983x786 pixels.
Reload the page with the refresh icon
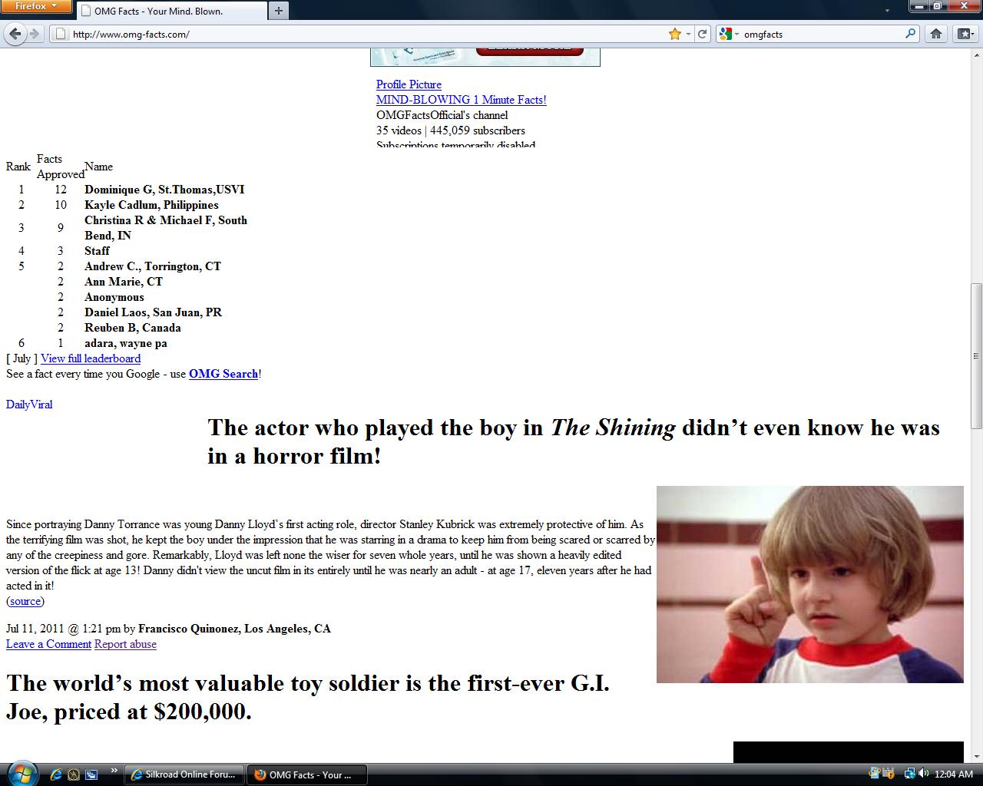click(x=702, y=34)
